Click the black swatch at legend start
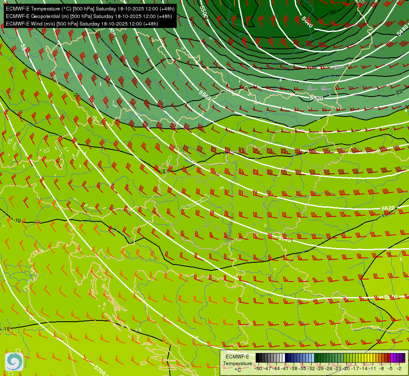This screenshot has width=409, height=376. coord(257,358)
